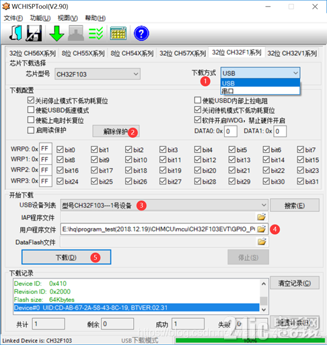Uncheck bit19 write protection checkbox
The height and width of the screenshot is (345, 327).
[163, 170]
